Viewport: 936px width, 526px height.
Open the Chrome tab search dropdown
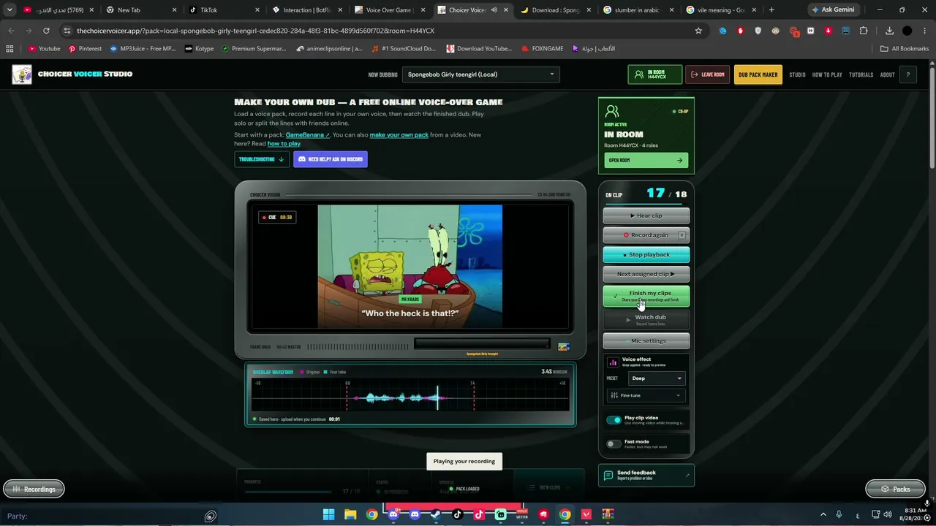[x=10, y=10]
